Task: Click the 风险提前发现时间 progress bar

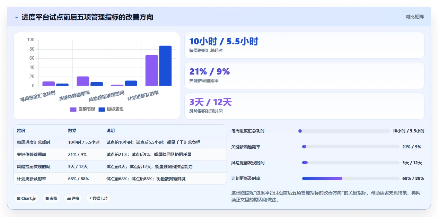Action: (351, 163)
